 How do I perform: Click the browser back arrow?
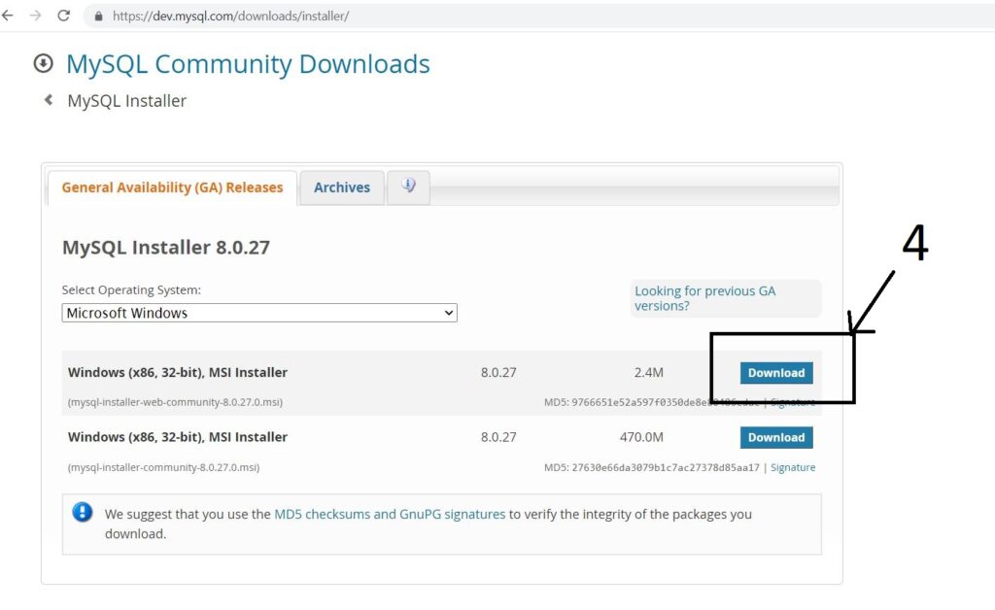point(8,16)
